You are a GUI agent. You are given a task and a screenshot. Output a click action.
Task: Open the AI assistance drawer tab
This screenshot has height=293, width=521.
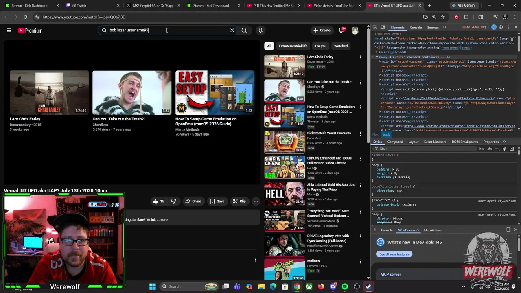coord(433,230)
